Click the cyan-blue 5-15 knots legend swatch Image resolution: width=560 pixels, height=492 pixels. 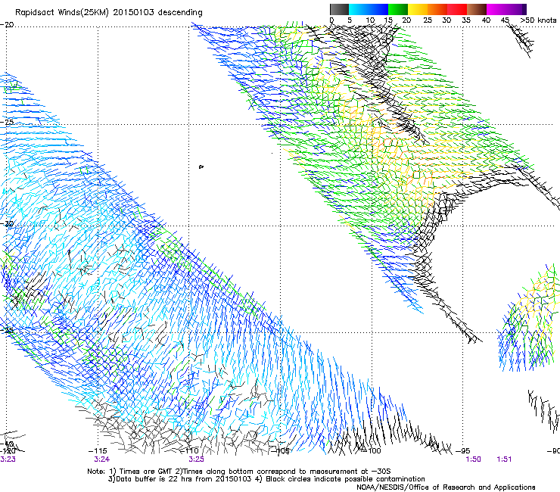(369, 9)
